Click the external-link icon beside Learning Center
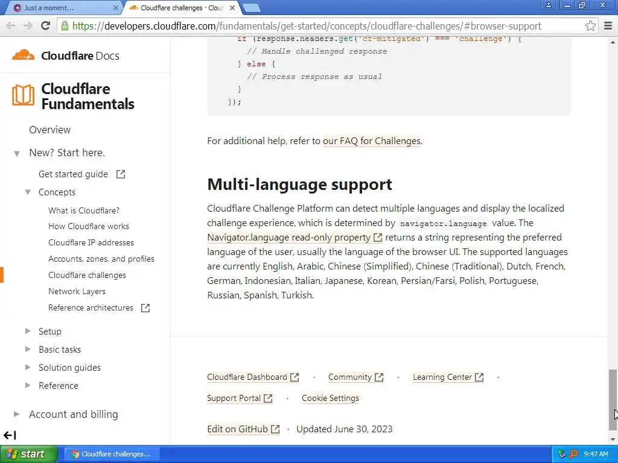Image resolution: width=618 pixels, height=463 pixels. pyautogui.click(x=479, y=377)
